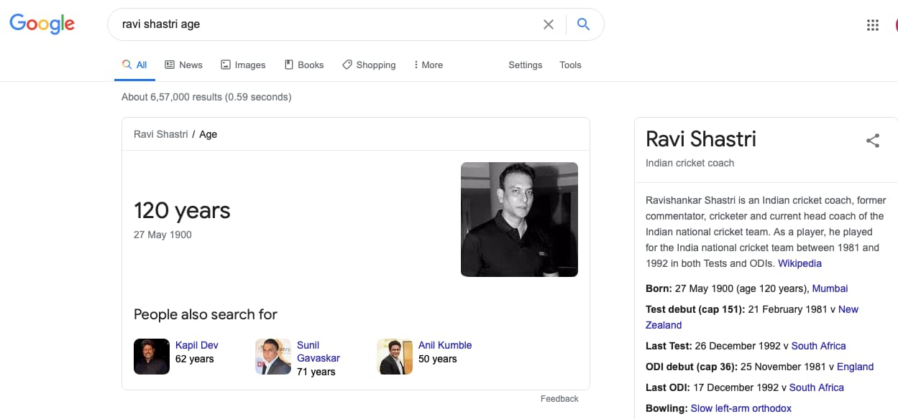Click the 'Ravi Shastri' panel title
The image size is (898, 419).
[x=701, y=139]
